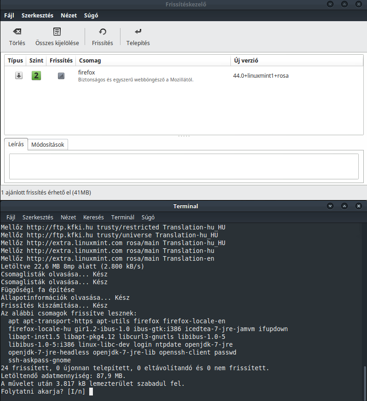The height and width of the screenshot is (401, 367).
Task: Sort by the Frissítés column header
Action: click(61, 61)
